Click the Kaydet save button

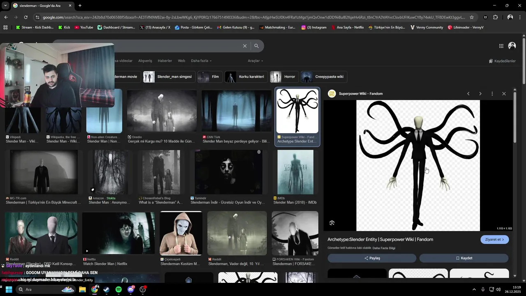pyautogui.click(x=464, y=258)
